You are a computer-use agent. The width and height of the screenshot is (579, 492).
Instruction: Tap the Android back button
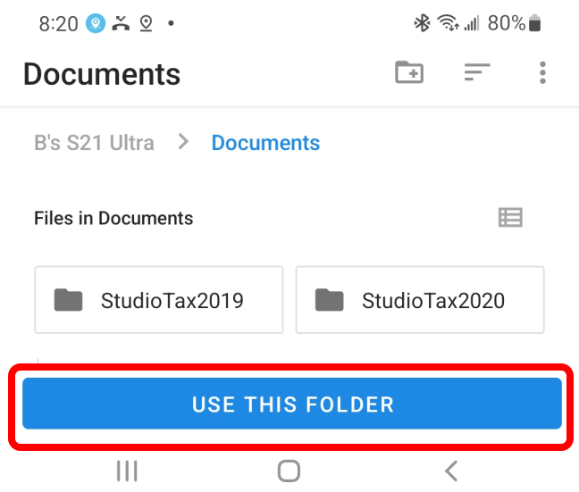coord(451,471)
